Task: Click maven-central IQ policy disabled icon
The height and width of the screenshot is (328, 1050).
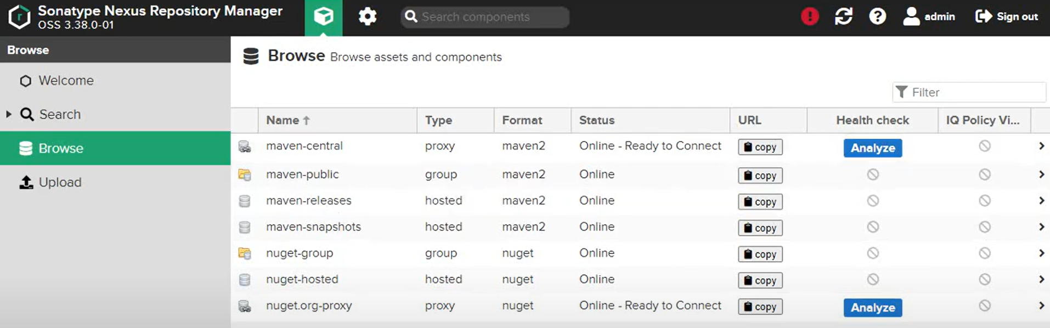Action: click(x=985, y=146)
